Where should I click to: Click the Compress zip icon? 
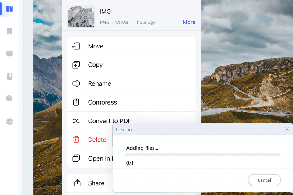point(76,102)
